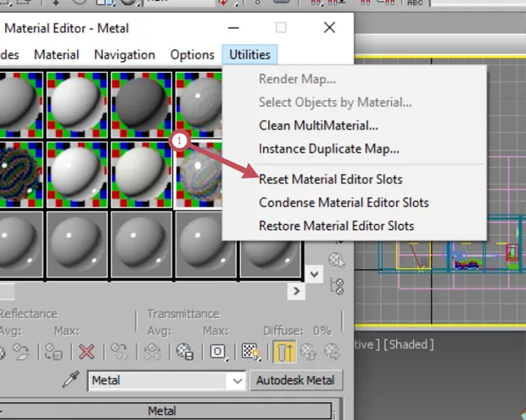
Task: Collapse the Metal rollout header bar
Action: coord(161,411)
